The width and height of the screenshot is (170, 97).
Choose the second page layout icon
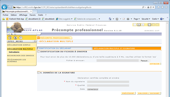(153, 25)
